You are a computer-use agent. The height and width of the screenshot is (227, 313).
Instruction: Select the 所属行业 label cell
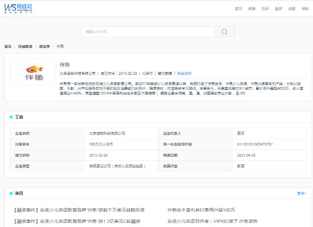(x=195, y=166)
